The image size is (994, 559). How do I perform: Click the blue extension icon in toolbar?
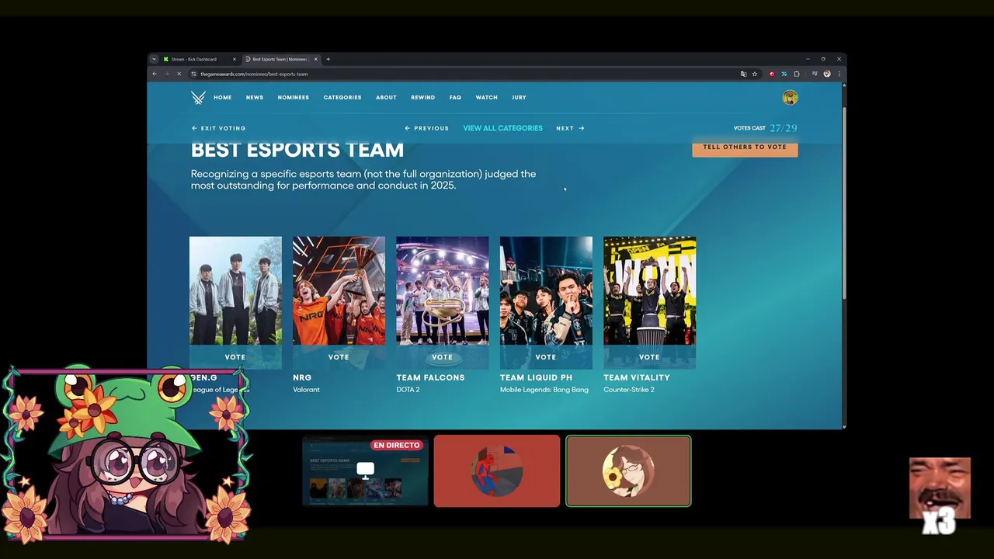click(784, 74)
